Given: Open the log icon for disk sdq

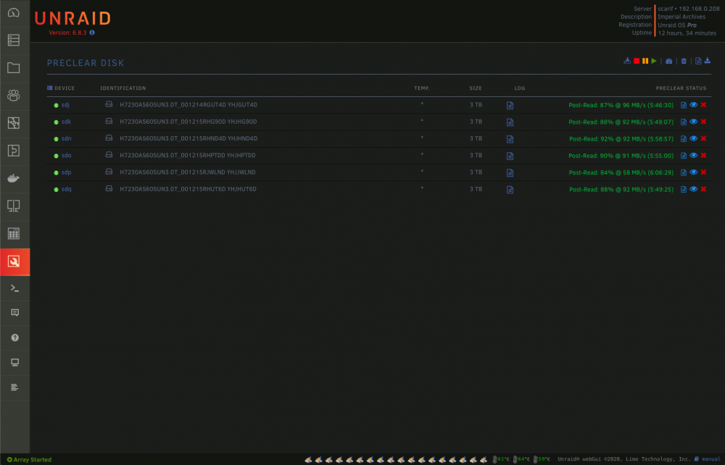Looking at the screenshot, I should (510, 190).
